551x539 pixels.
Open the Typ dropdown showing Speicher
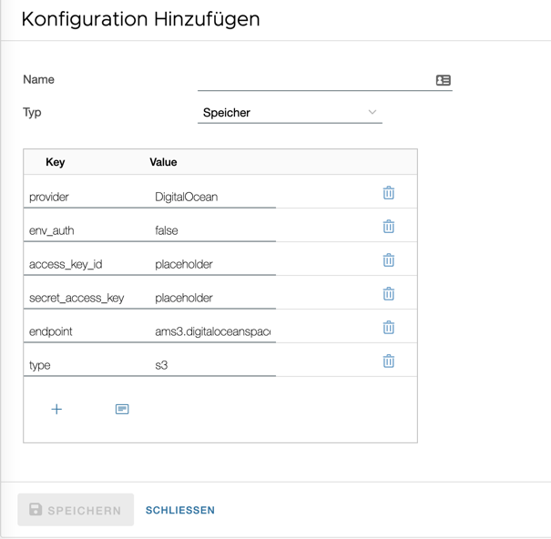(281, 113)
